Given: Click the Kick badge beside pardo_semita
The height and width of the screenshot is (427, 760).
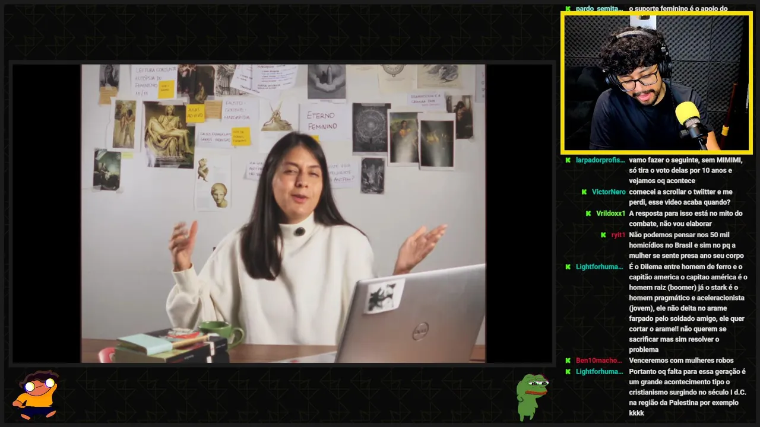Looking at the screenshot, I should (568, 9).
